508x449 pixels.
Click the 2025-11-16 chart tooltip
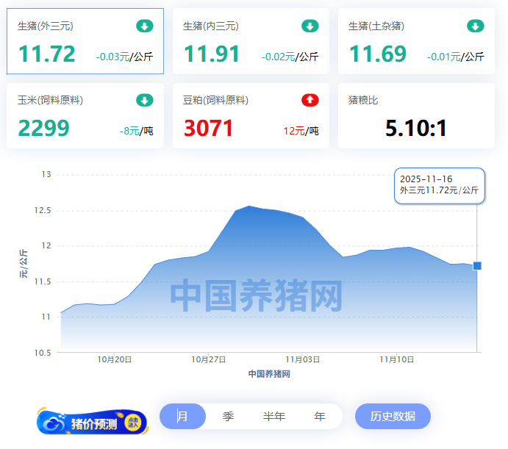click(x=439, y=184)
